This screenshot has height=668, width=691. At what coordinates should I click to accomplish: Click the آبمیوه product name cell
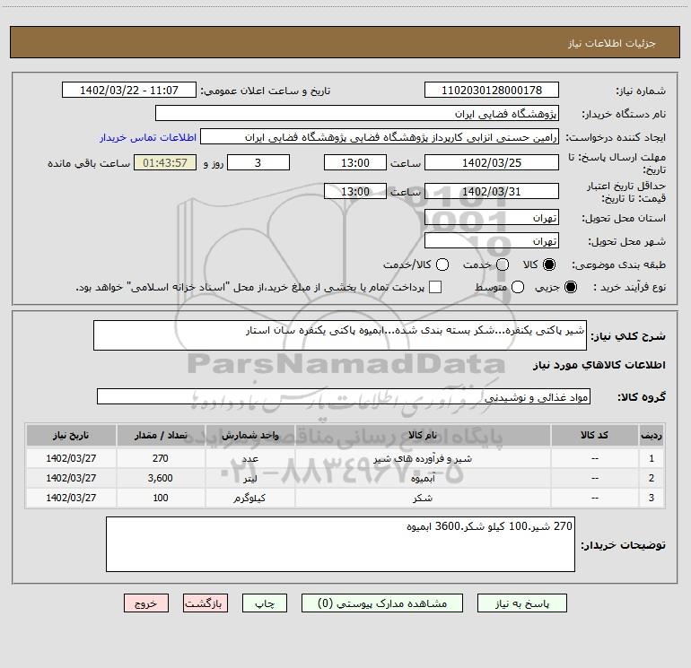pos(423,478)
